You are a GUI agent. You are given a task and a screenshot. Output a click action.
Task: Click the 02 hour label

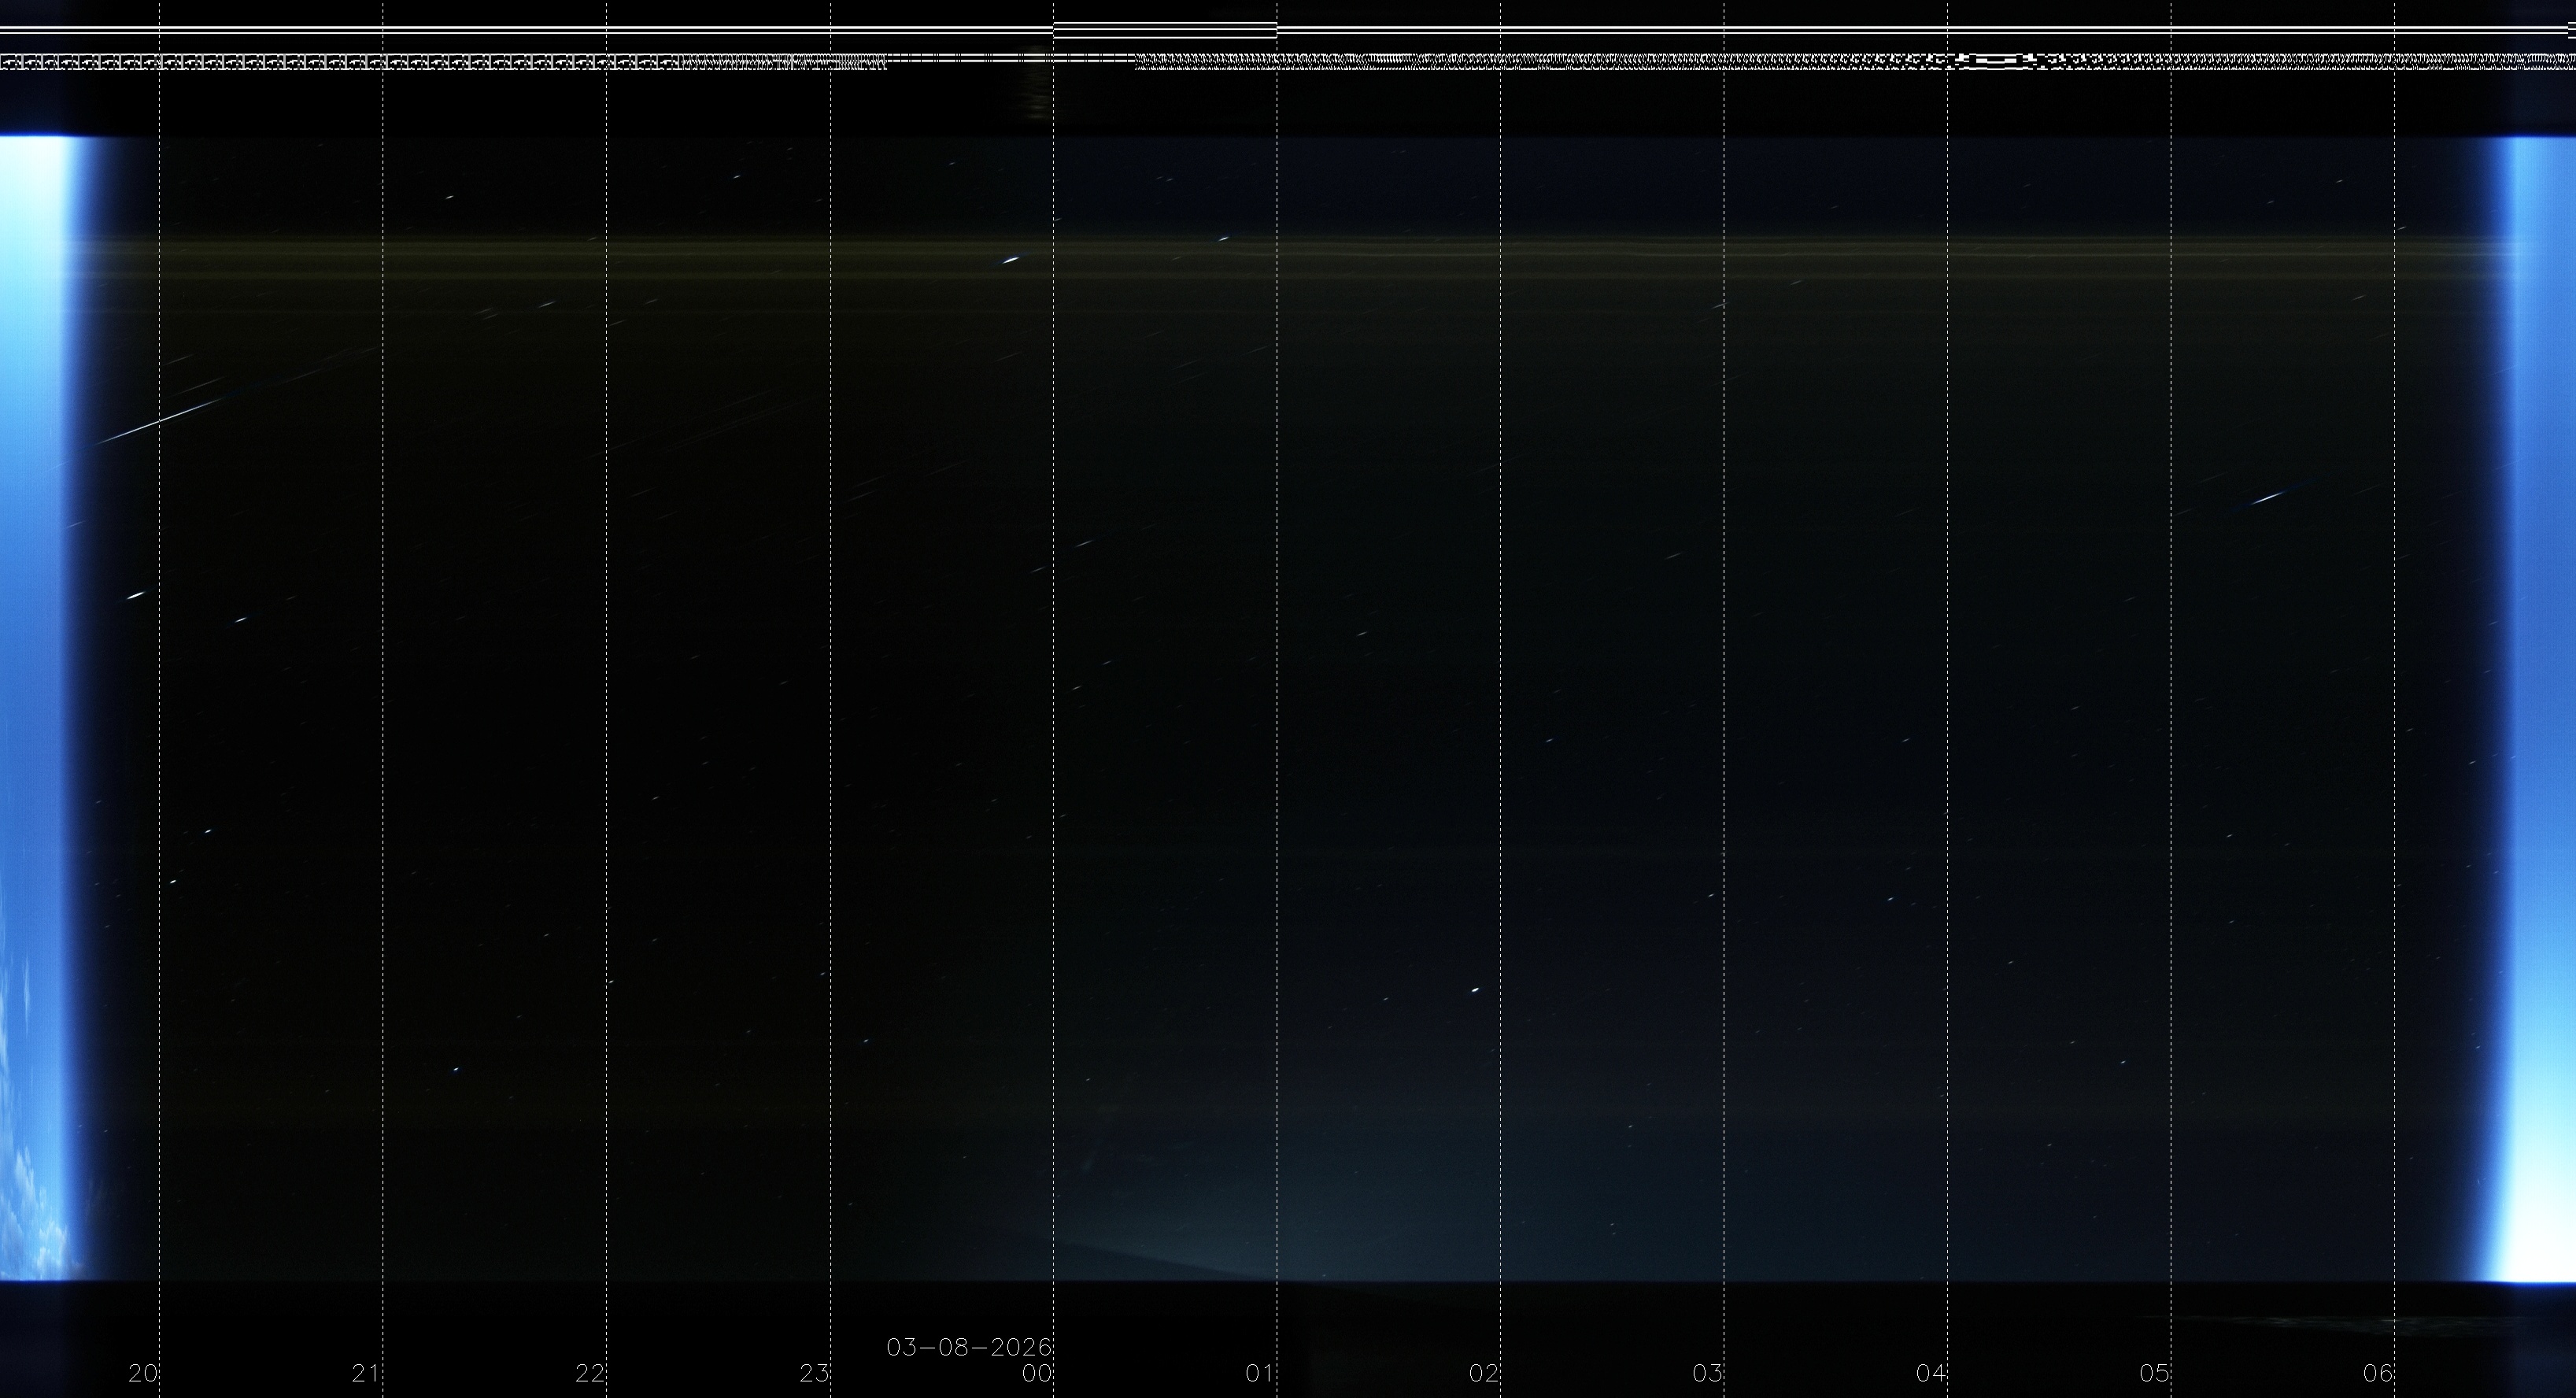tap(1484, 1374)
